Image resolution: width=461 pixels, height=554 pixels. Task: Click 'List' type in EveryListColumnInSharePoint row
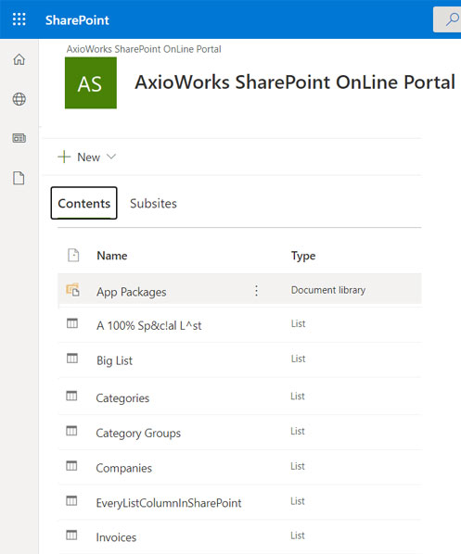[x=297, y=501]
